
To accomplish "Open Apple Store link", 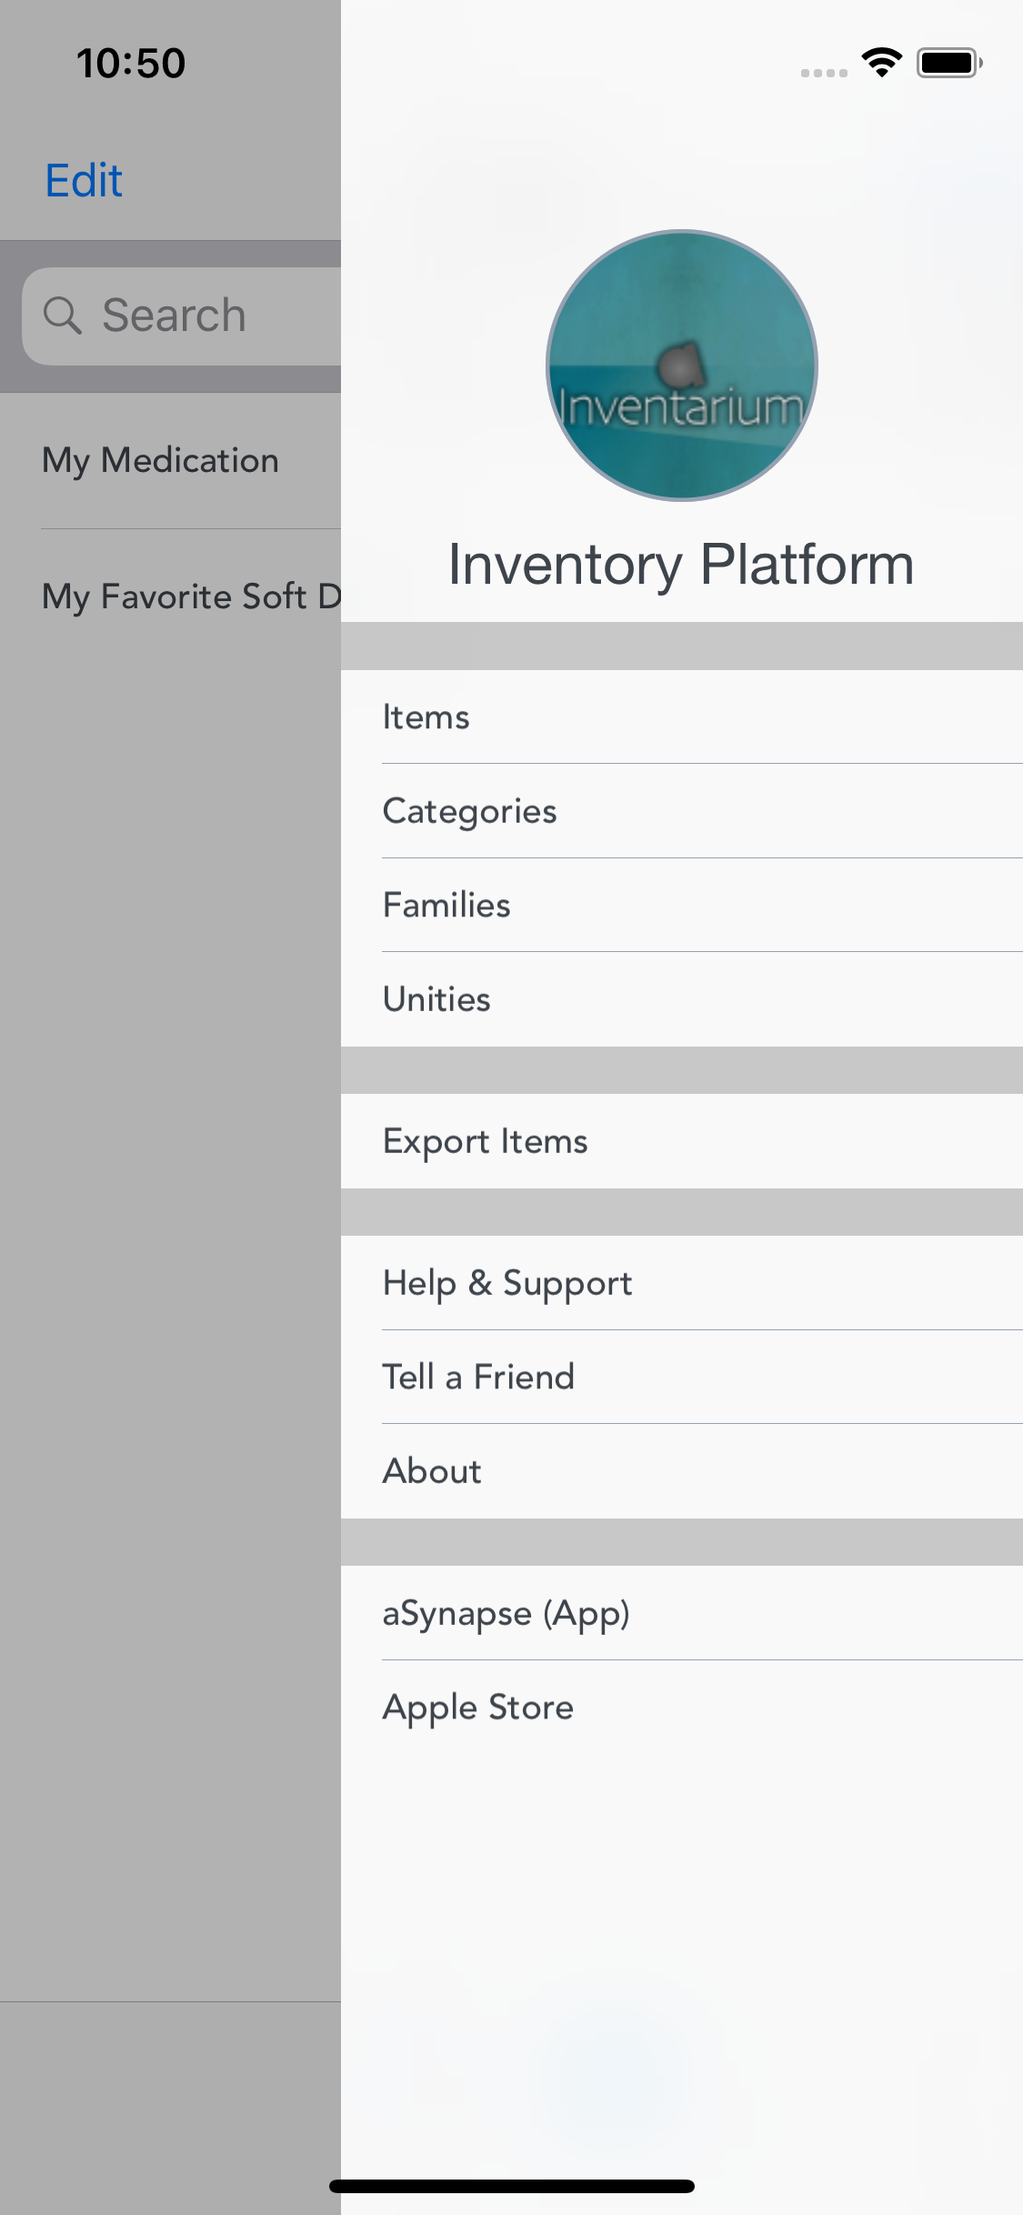I will click(x=682, y=1707).
